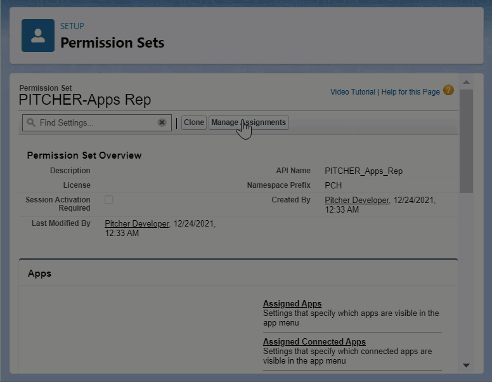This screenshot has width=492, height=382.
Task: Click the Permission Sets setup icon
Action: (x=38, y=36)
